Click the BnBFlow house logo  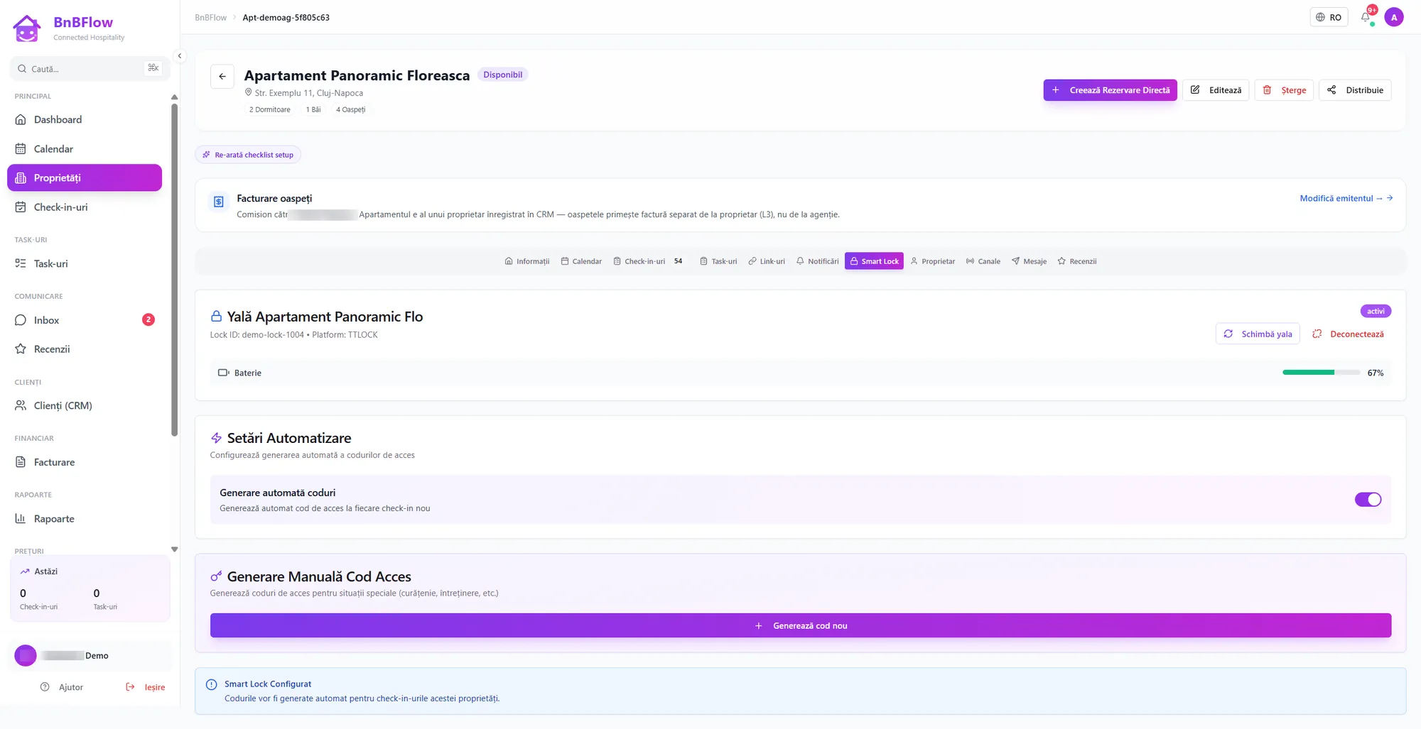coord(27,28)
